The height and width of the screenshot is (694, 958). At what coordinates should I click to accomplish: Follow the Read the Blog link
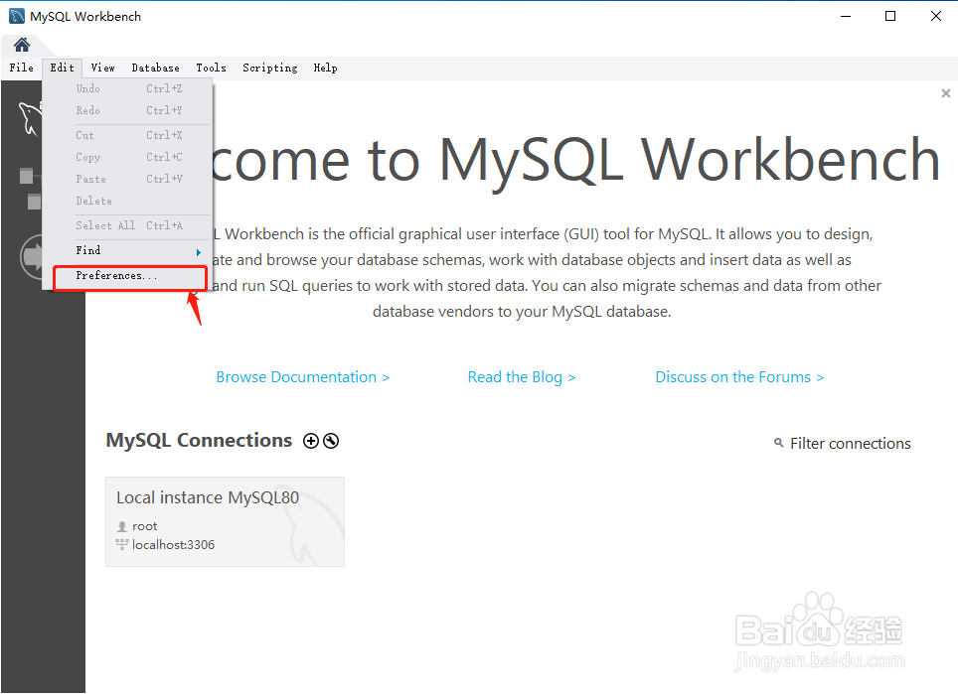tap(522, 377)
